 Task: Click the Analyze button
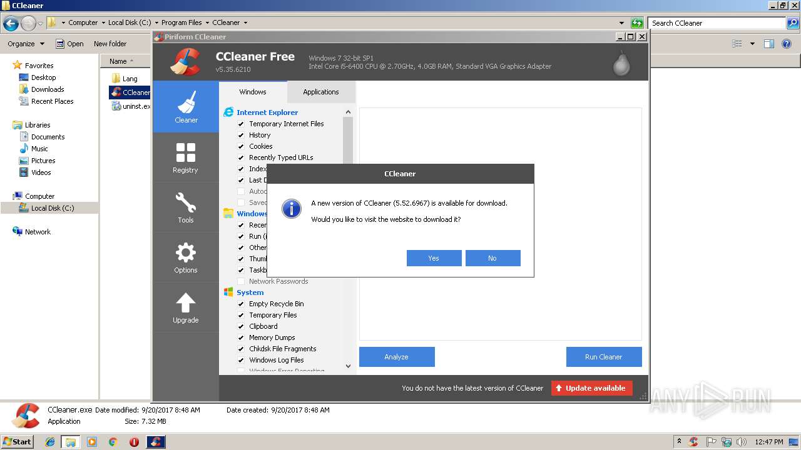coord(397,357)
